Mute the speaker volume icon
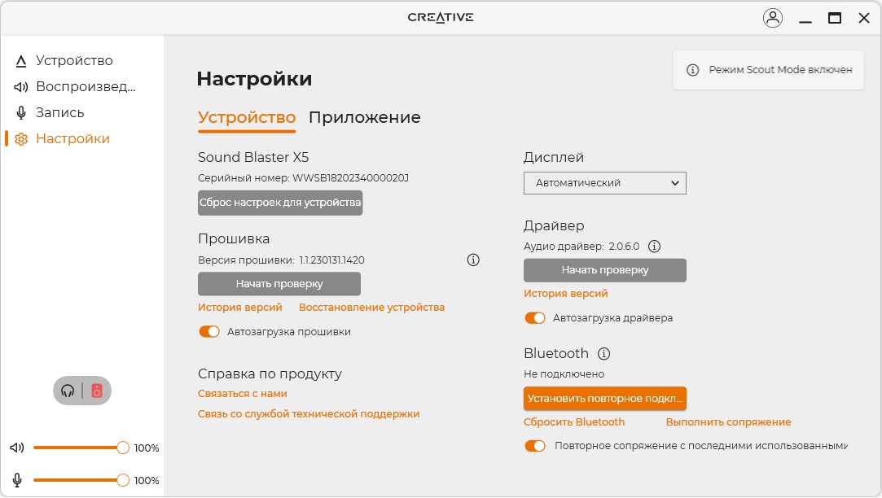 17,448
